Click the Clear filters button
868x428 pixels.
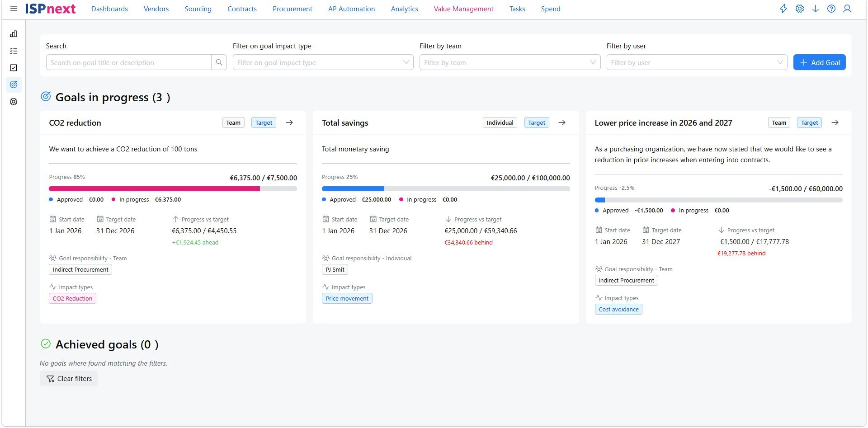coord(69,379)
